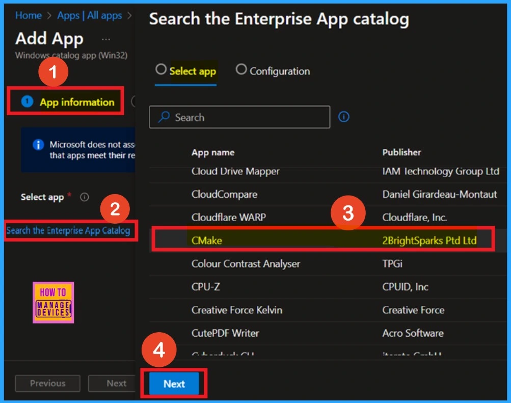Click into the Search input field
This screenshot has width=511, height=403.
(239, 117)
